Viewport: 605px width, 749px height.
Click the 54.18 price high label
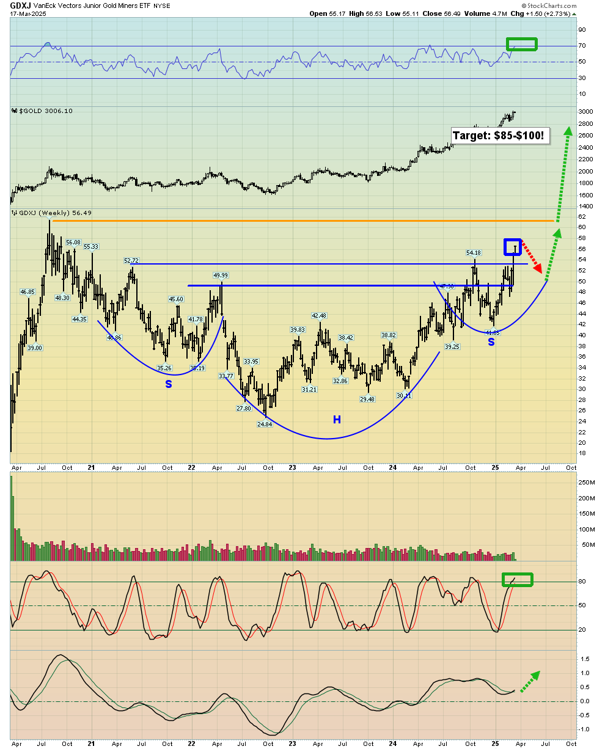[x=474, y=252]
